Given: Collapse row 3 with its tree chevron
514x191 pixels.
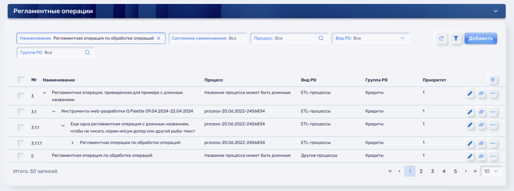Looking at the screenshot, I should point(45,93).
